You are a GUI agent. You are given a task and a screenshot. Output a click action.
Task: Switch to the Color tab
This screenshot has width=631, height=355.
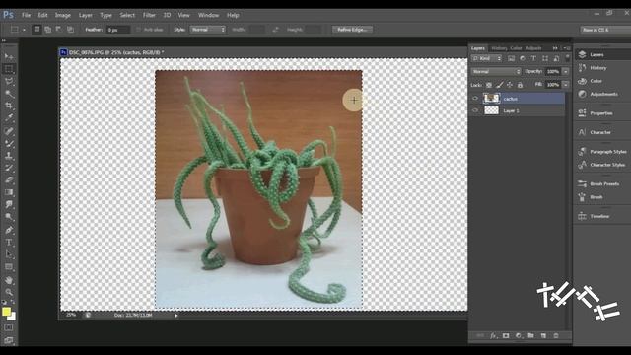(x=516, y=48)
